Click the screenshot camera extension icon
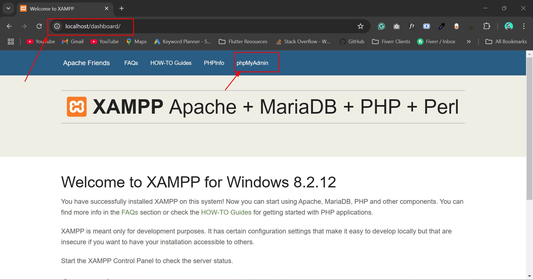 pos(396,26)
